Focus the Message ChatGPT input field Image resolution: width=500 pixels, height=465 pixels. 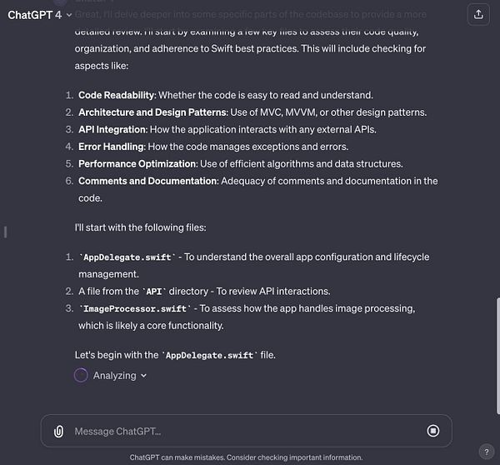coord(242,431)
